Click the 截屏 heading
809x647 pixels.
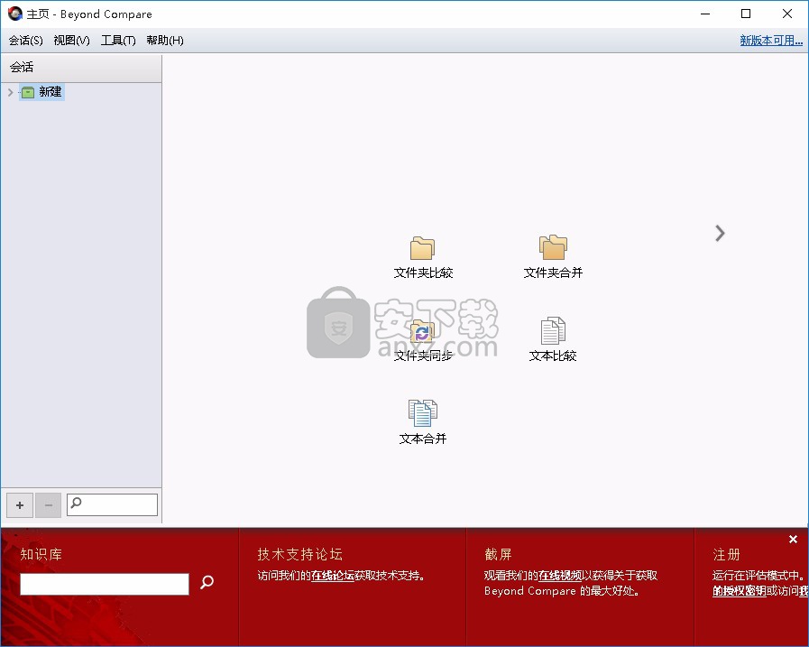pos(498,554)
